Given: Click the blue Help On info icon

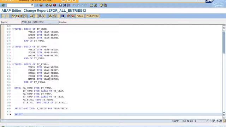Looking at the screenshot, I should [63, 16].
